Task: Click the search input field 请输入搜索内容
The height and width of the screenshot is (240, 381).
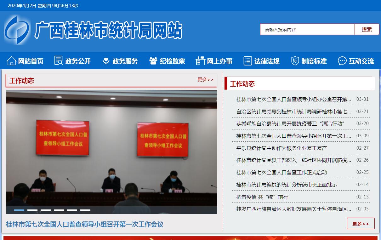Action: (x=307, y=30)
